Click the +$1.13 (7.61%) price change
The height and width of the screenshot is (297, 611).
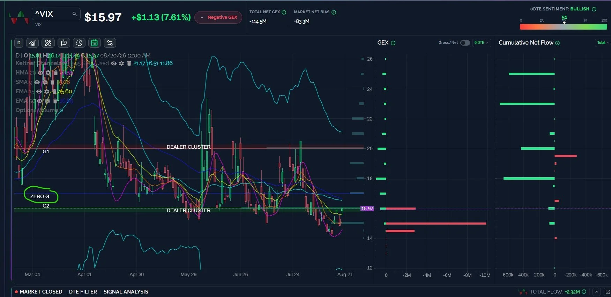pos(161,17)
